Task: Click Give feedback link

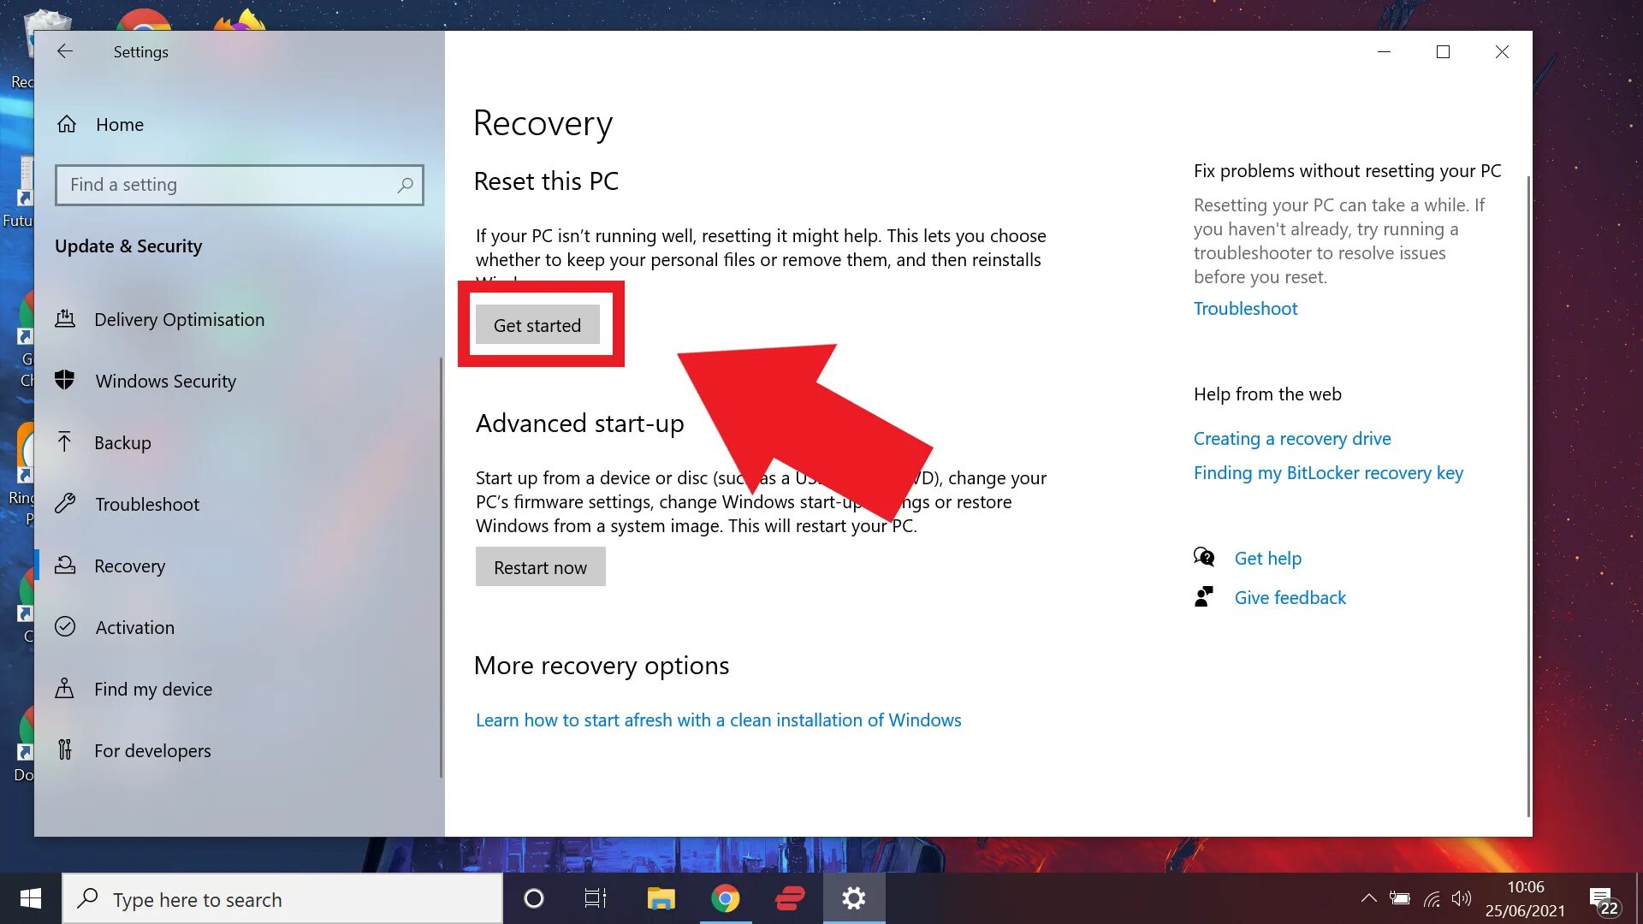Action: coord(1290,597)
